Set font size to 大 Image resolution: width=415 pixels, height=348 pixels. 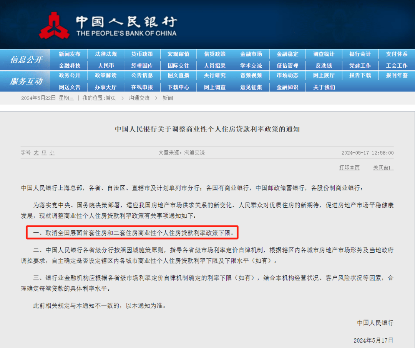[36, 153]
